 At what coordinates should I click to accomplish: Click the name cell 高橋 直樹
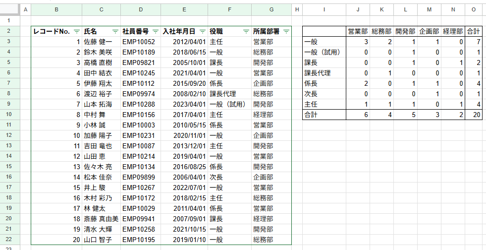point(102,62)
